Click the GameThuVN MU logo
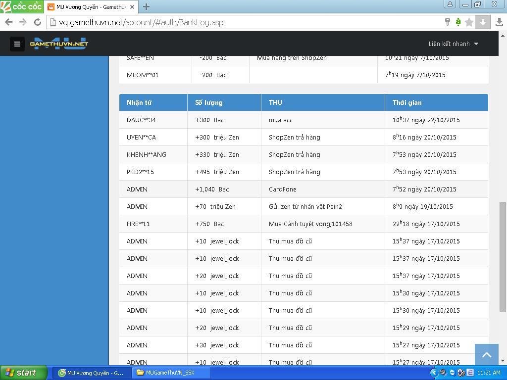 [x=59, y=44]
